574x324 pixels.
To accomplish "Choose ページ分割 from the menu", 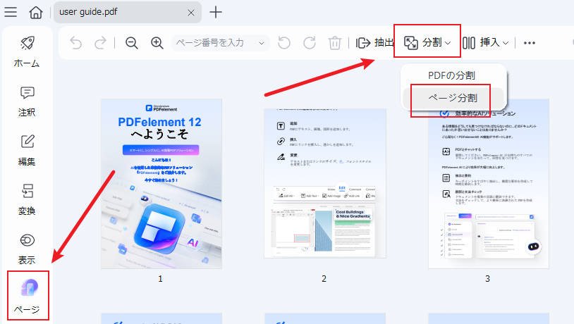I will (x=453, y=98).
